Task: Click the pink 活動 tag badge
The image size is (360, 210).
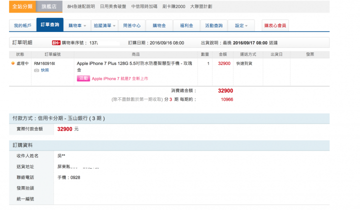Action: tap(83, 78)
